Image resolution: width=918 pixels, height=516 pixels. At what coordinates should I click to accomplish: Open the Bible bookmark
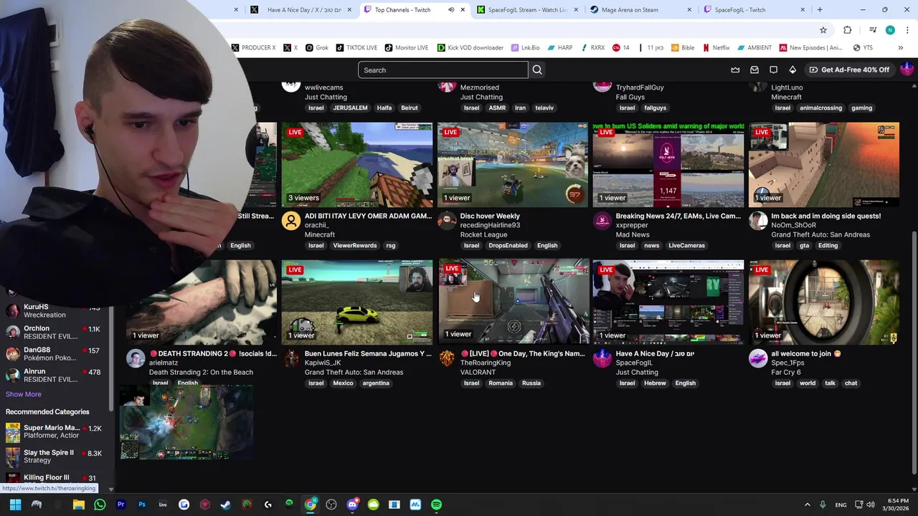pyautogui.click(x=682, y=48)
